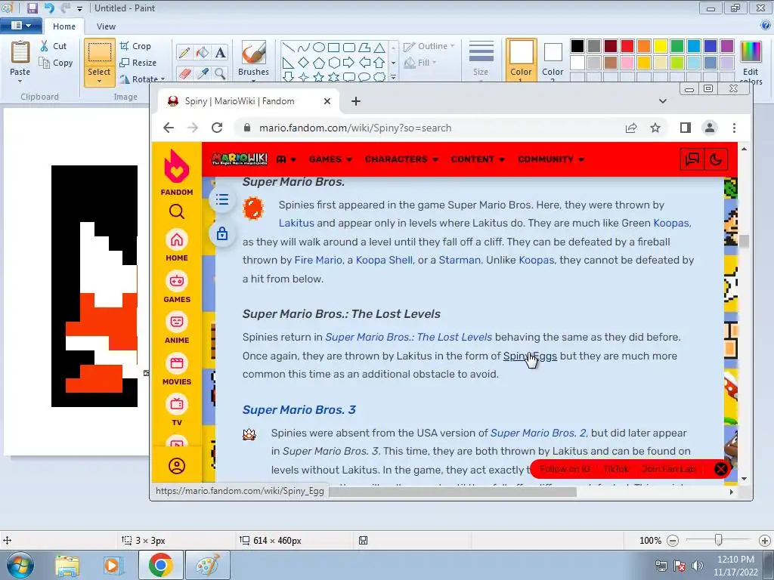Click the page lock icon button
The image size is (774, 580).
[x=222, y=234]
